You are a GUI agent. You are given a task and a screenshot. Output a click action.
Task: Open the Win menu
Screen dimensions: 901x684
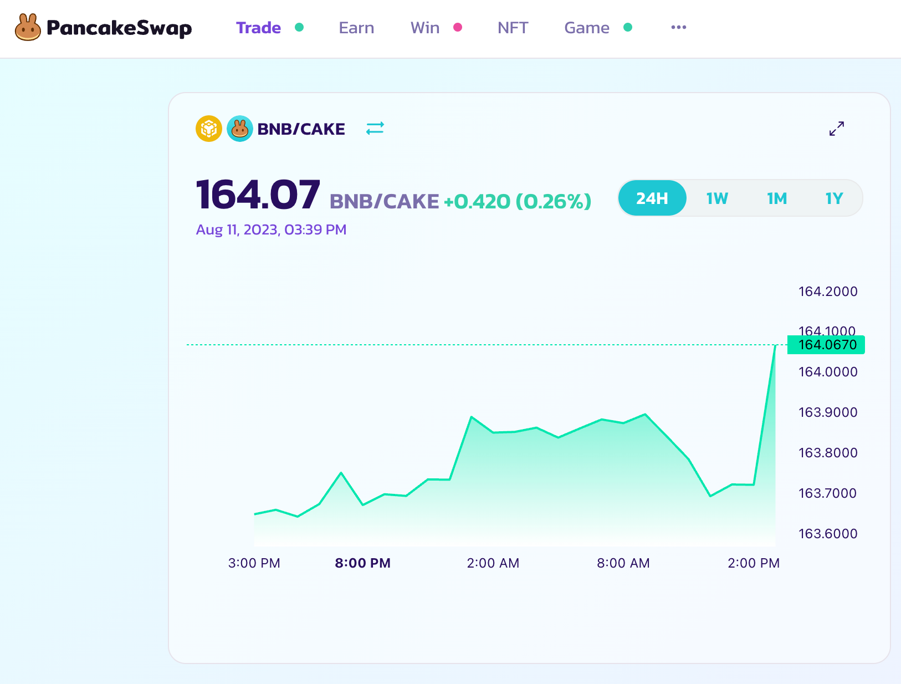pyautogui.click(x=425, y=28)
